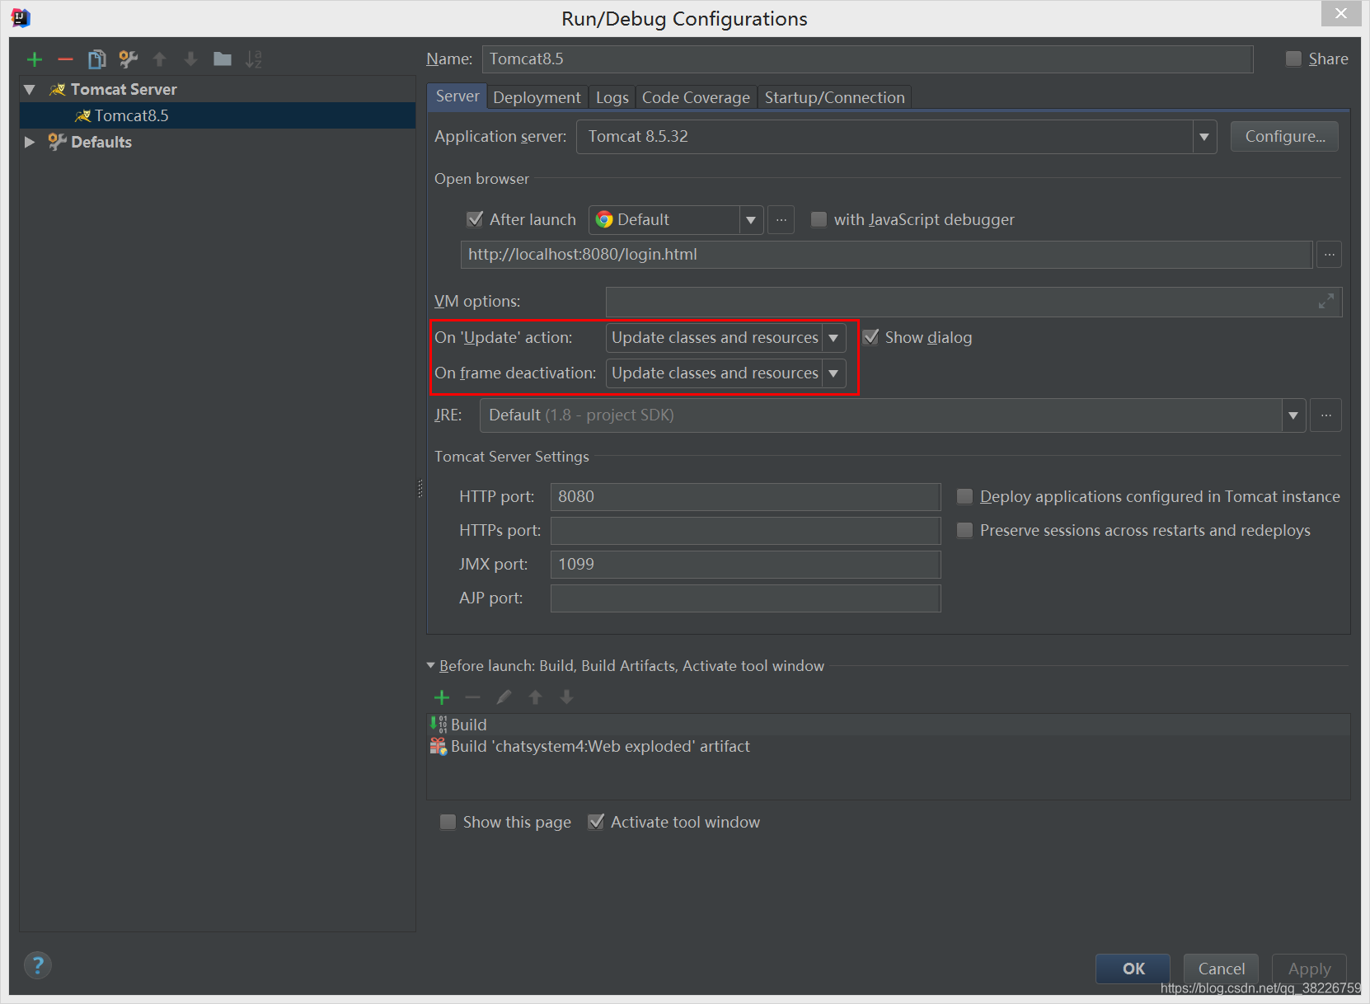Click the launch URL field

pyautogui.click(x=886, y=255)
